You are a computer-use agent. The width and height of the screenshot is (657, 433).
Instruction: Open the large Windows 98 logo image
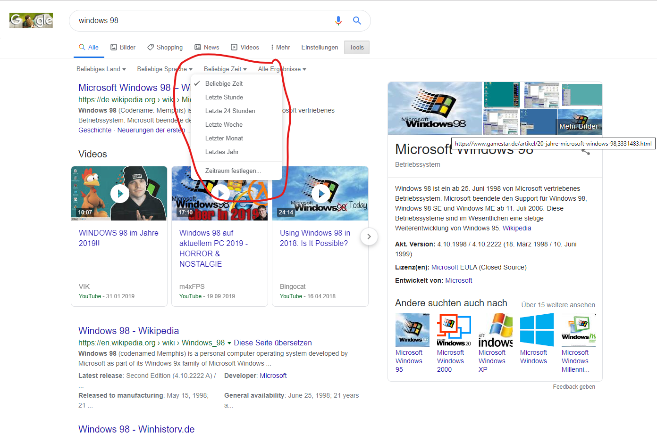(x=435, y=108)
